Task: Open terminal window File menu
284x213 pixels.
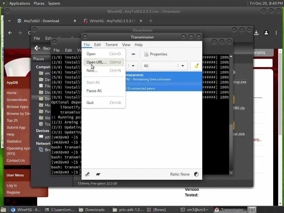Action: click(x=57, y=50)
